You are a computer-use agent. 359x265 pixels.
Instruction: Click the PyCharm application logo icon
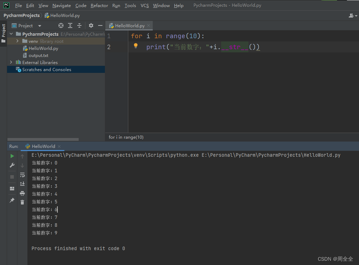(x=6, y=5)
